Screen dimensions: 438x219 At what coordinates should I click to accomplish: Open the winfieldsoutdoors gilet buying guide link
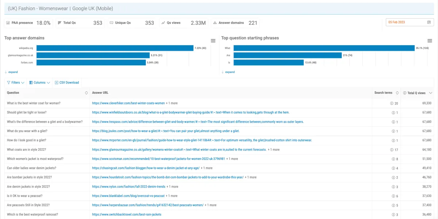[191, 112]
